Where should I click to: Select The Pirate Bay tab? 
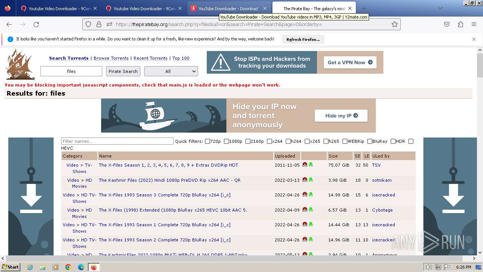[x=314, y=8]
